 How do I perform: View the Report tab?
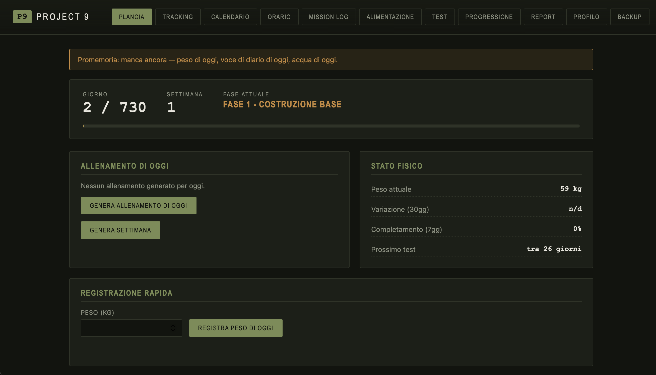pyautogui.click(x=543, y=17)
